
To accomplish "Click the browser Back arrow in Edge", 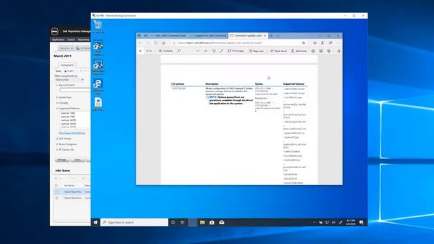I will tap(140, 43).
